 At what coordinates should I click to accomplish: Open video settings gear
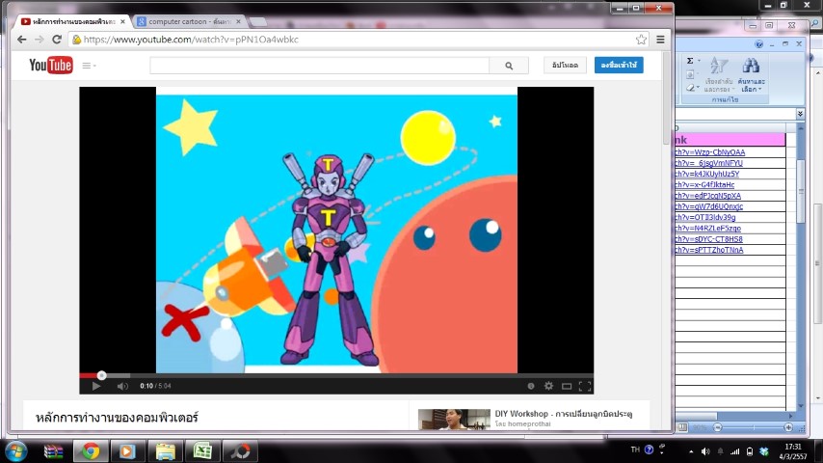pyautogui.click(x=548, y=386)
